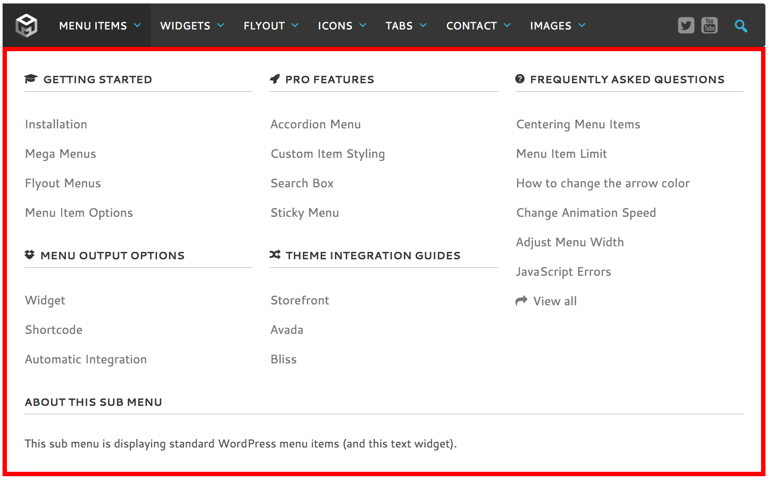This screenshot has height=477, width=768.
Task: Open the Accordion Menu link
Action: [316, 124]
